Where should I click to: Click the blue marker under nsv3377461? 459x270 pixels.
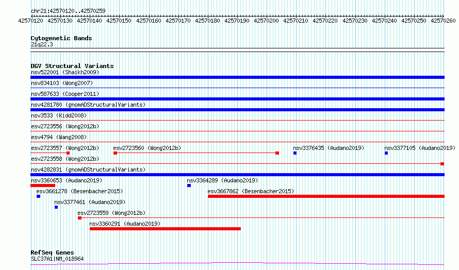click(56, 207)
